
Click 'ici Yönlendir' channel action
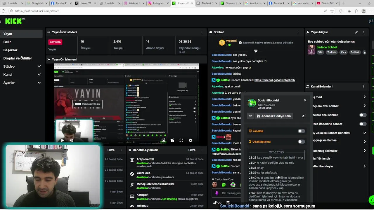tap(322, 159)
